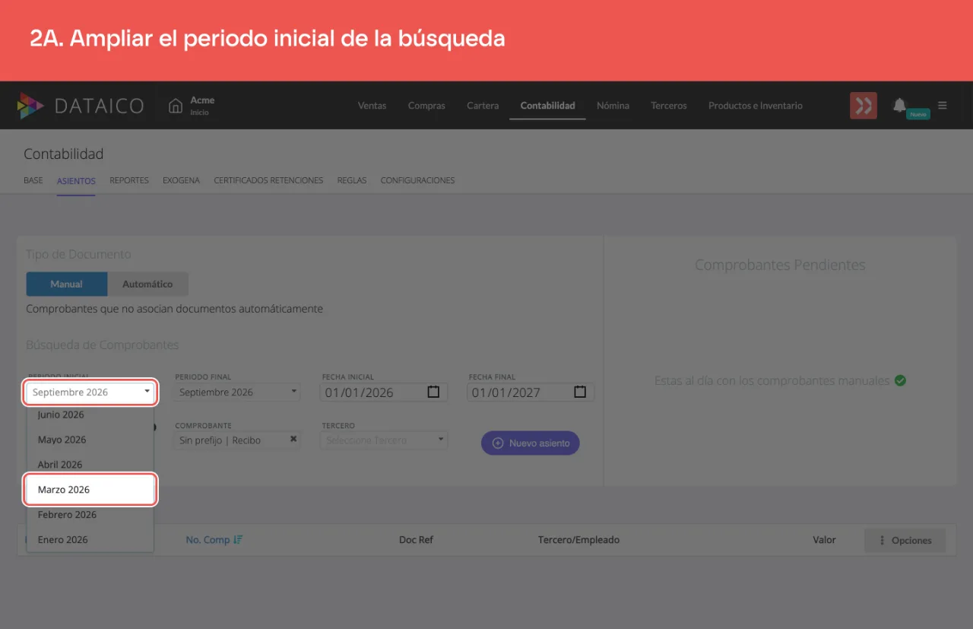Click the red double-chevron icon
This screenshot has width=973, height=629.
click(x=864, y=106)
